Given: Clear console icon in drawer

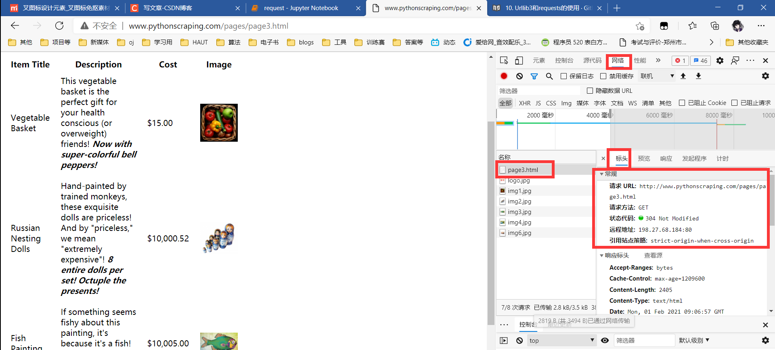Looking at the screenshot, I should pos(519,341).
